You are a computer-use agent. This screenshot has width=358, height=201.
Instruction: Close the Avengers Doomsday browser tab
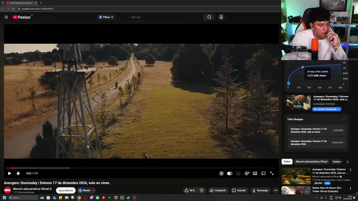click(x=36, y=3)
